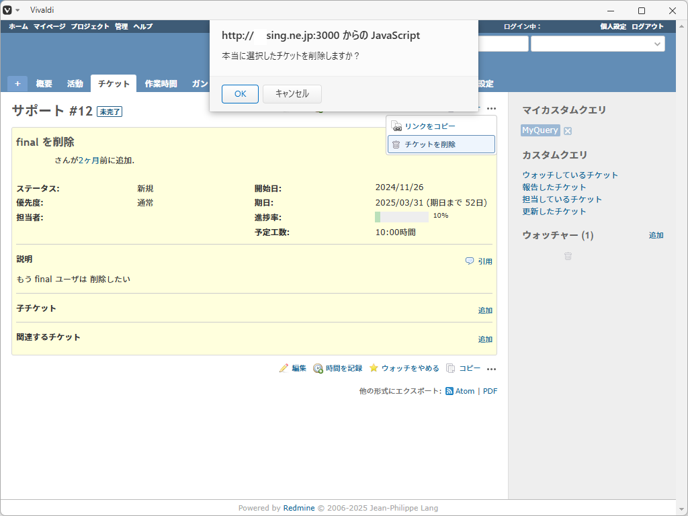Click the final を削除 subject text
Screen dimensions: 688x516
click(x=45, y=142)
